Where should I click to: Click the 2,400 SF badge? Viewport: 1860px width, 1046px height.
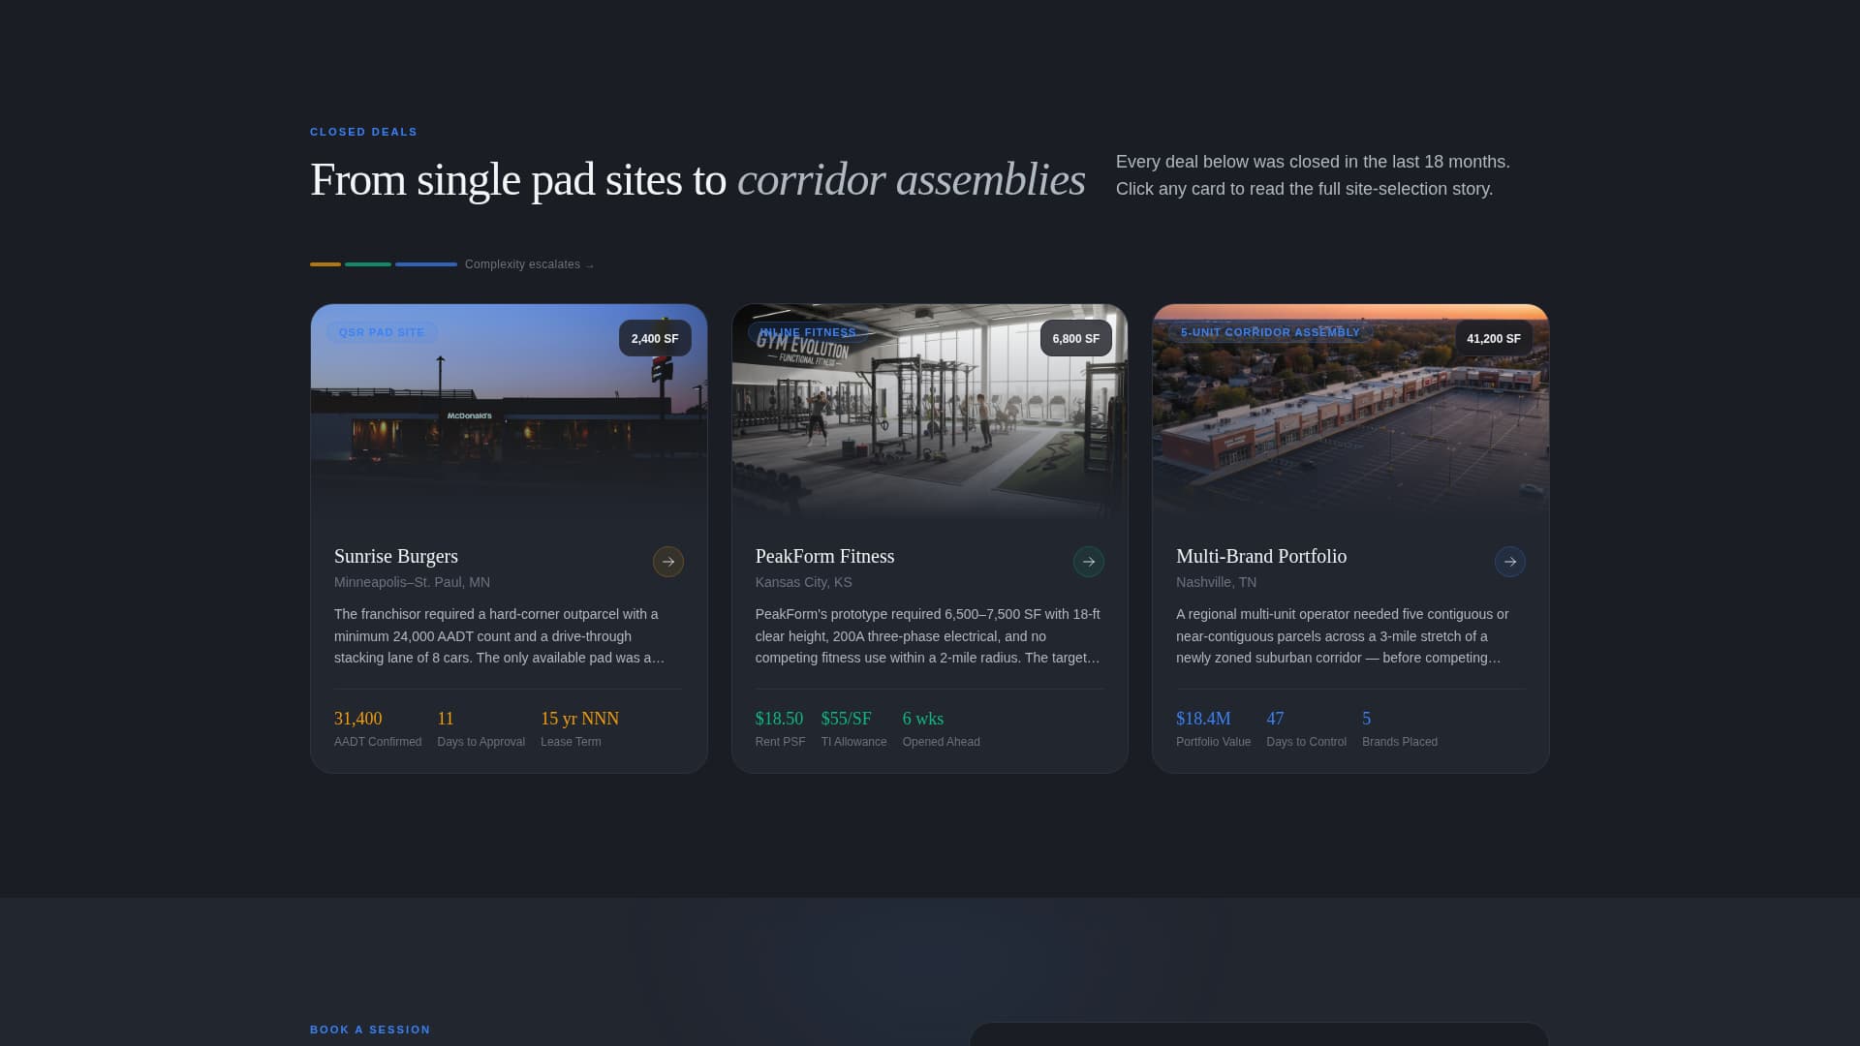pyautogui.click(x=655, y=338)
